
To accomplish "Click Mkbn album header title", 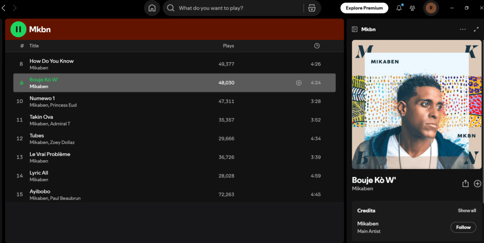I will (x=40, y=30).
